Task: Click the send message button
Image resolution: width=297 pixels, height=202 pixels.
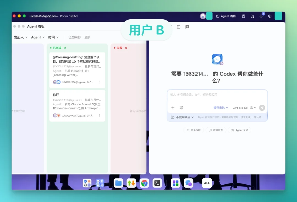Action: (262, 108)
